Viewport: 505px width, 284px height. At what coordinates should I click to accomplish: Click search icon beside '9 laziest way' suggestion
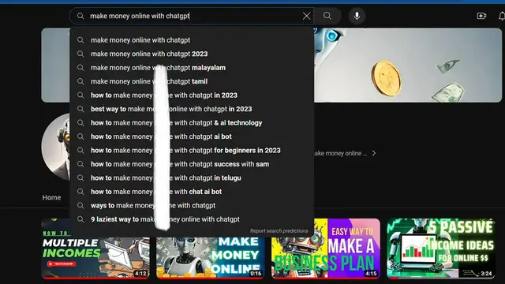click(x=80, y=219)
